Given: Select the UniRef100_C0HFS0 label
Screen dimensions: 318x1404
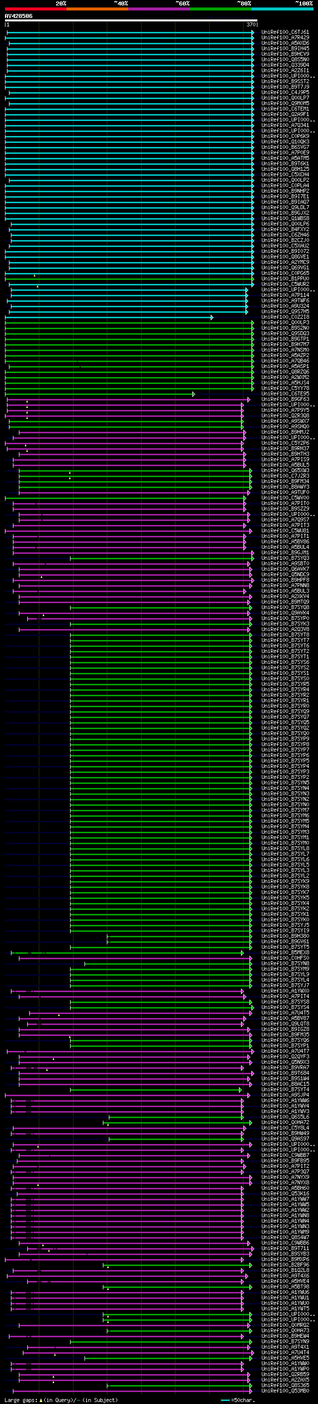Looking at the screenshot, I should [x=285, y=958].
